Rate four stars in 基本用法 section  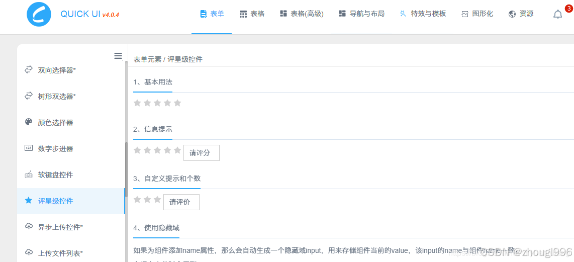pos(167,103)
